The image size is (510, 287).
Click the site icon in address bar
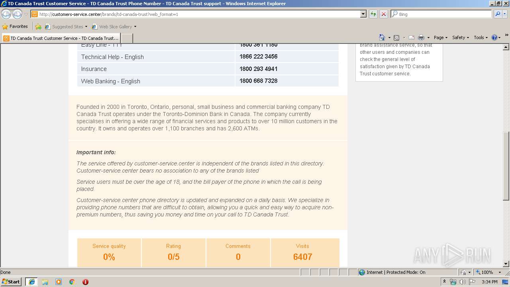35,14
